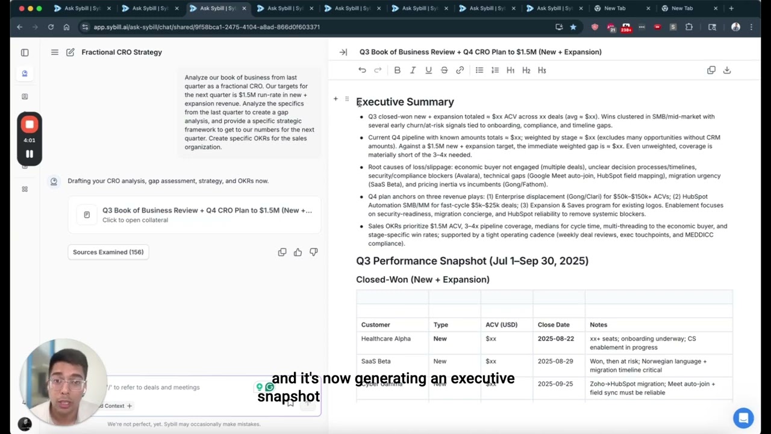Toggle the numbered list

pyautogui.click(x=495, y=70)
